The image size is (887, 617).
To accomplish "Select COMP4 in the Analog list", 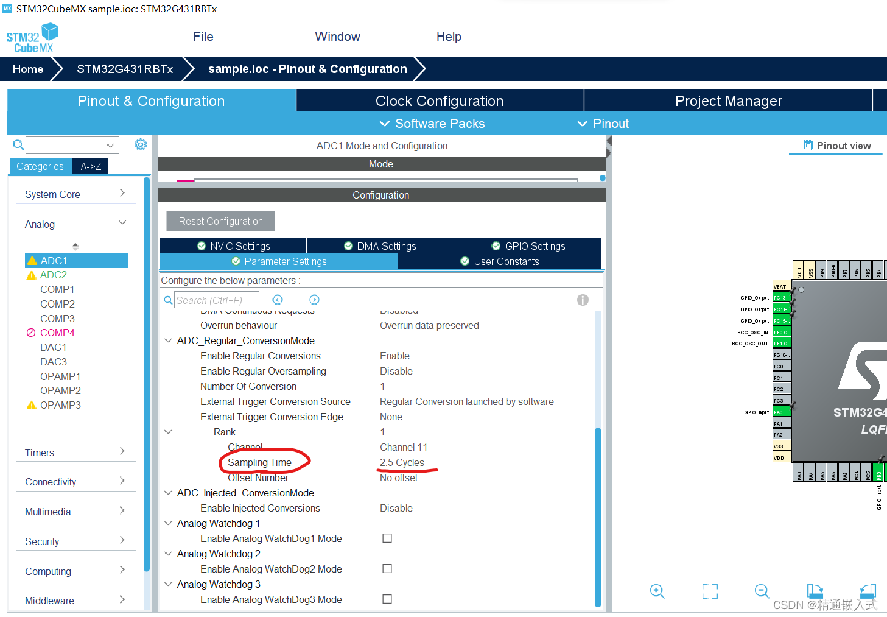I will pos(57,333).
